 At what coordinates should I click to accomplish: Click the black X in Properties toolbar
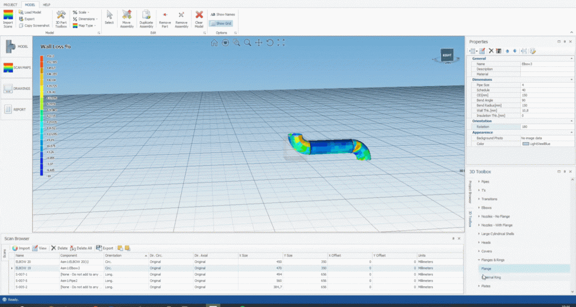490,51
